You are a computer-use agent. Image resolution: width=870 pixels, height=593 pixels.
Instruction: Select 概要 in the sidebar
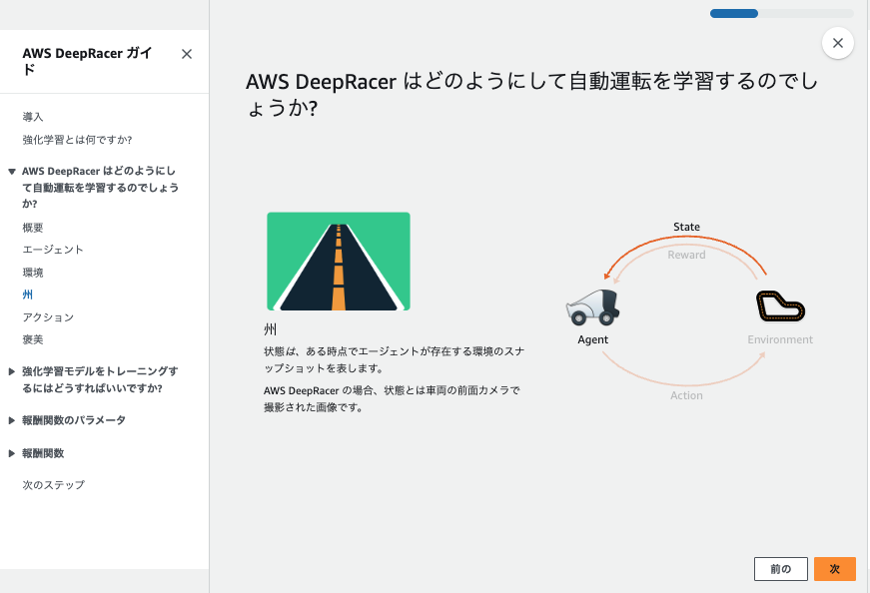click(x=33, y=227)
